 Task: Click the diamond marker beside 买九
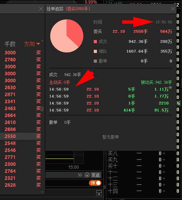tap(164, 160)
